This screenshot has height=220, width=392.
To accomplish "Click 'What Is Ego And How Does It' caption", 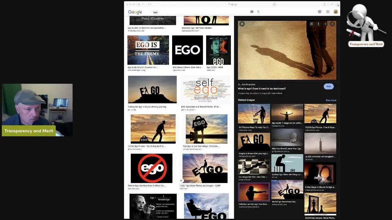I will click(147, 185).
